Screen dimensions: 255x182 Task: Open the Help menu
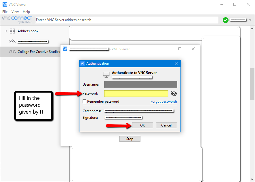(26, 12)
